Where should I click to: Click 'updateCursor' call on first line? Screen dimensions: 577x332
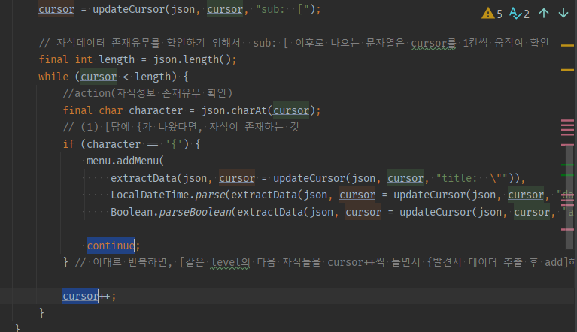pyautogui.click(x=129, y=9)
